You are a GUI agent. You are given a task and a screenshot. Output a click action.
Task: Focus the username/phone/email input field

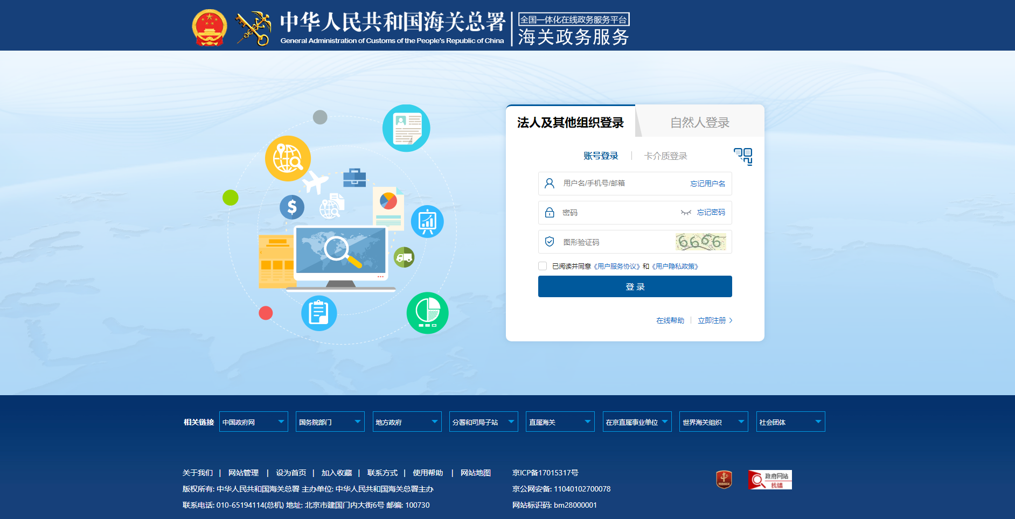pos(620,184)
